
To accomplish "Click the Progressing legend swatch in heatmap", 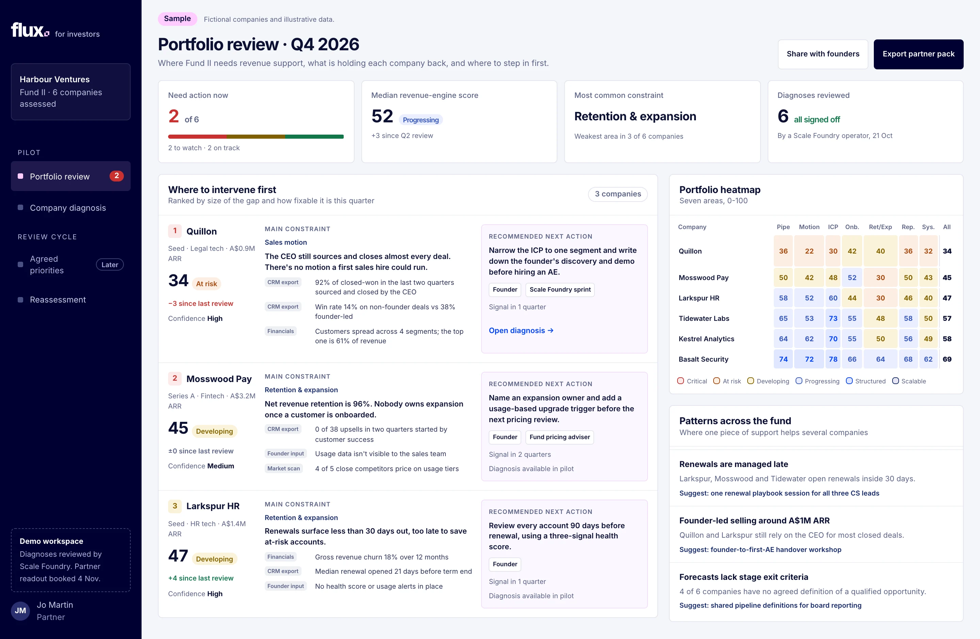I will point(799,381).
